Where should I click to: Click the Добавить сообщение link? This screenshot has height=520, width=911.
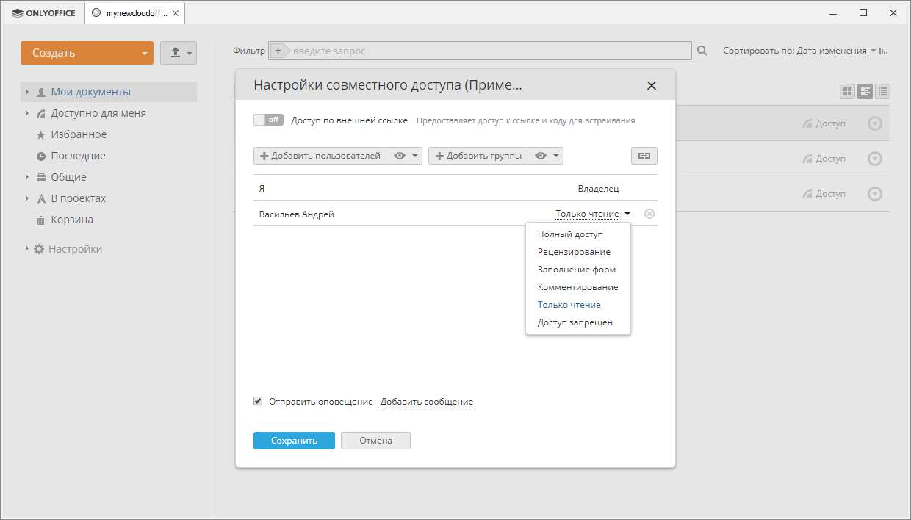coord(427,402)
